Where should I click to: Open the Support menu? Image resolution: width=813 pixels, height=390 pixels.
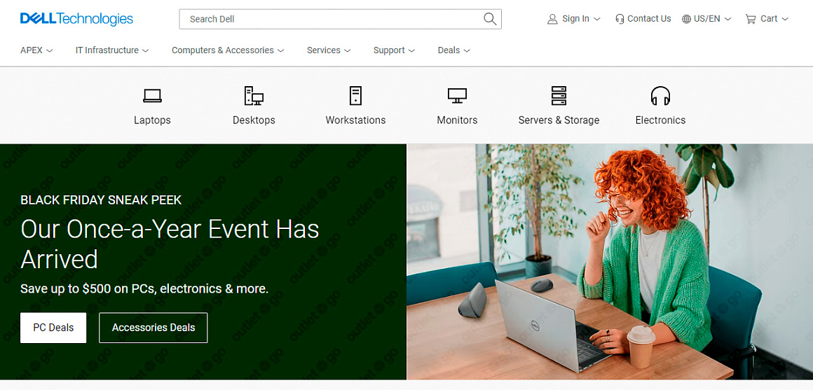(x=394, y=50)
